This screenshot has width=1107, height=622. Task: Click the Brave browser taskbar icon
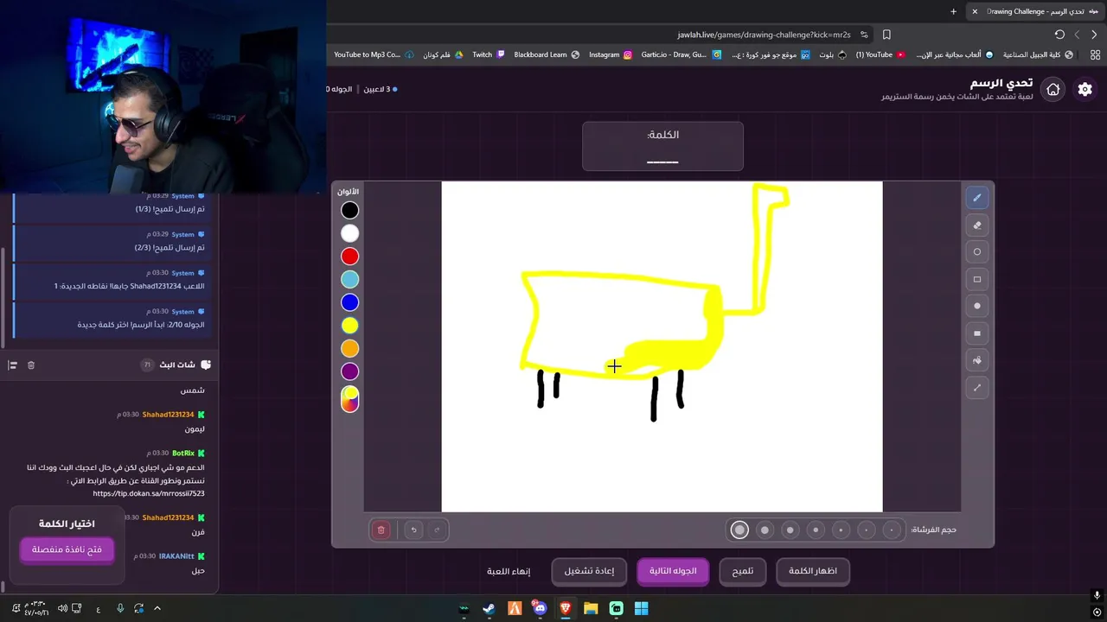[x=566, y=608]
